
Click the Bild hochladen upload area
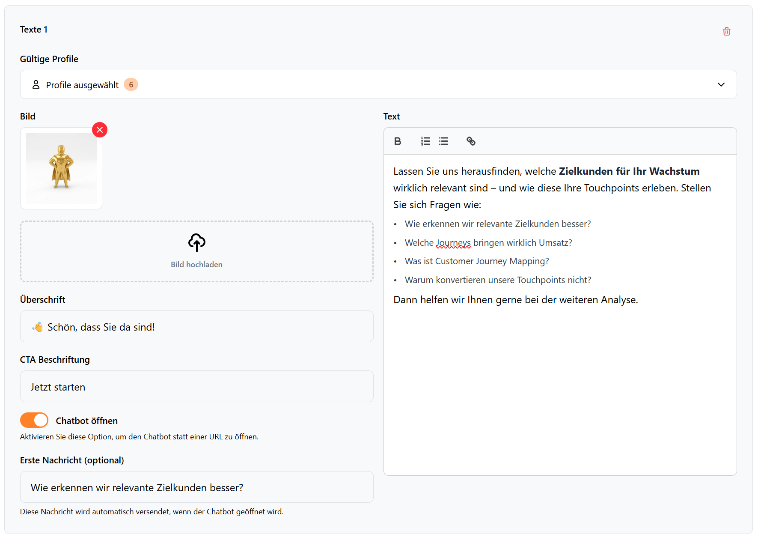pos(197,251)
